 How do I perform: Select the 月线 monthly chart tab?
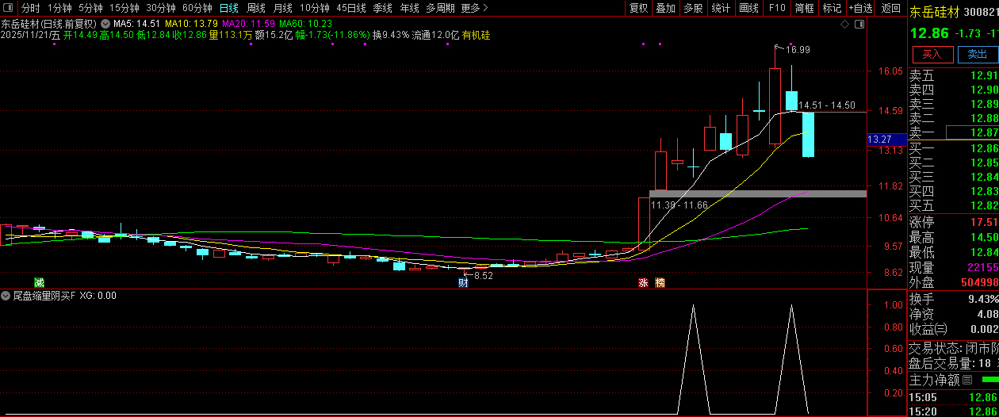coord(282,8)
